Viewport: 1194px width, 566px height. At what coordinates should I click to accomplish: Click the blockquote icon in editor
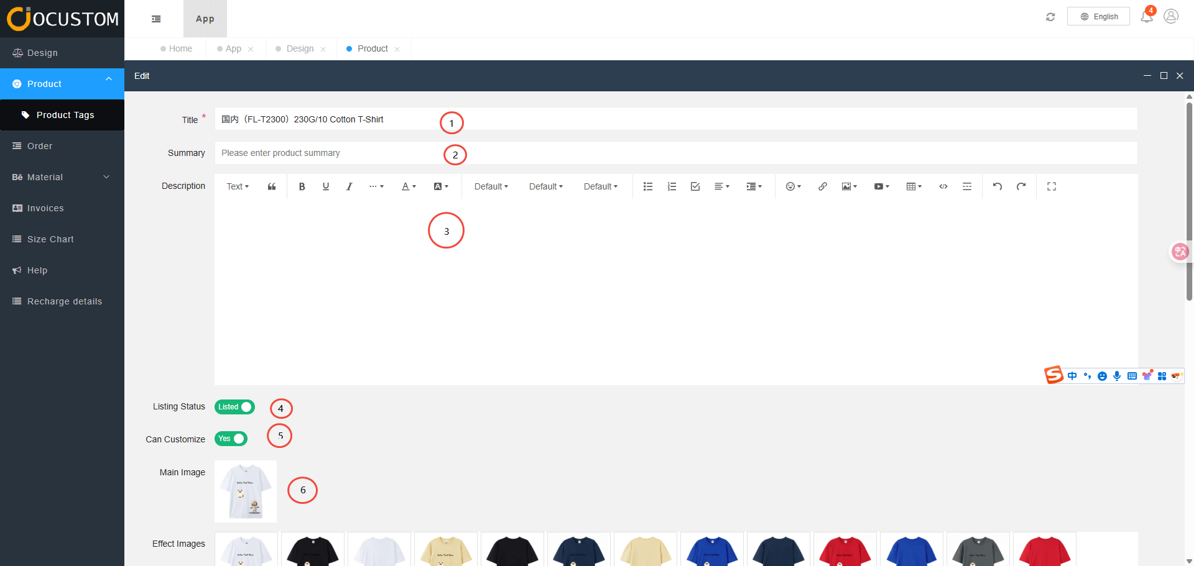272,186
